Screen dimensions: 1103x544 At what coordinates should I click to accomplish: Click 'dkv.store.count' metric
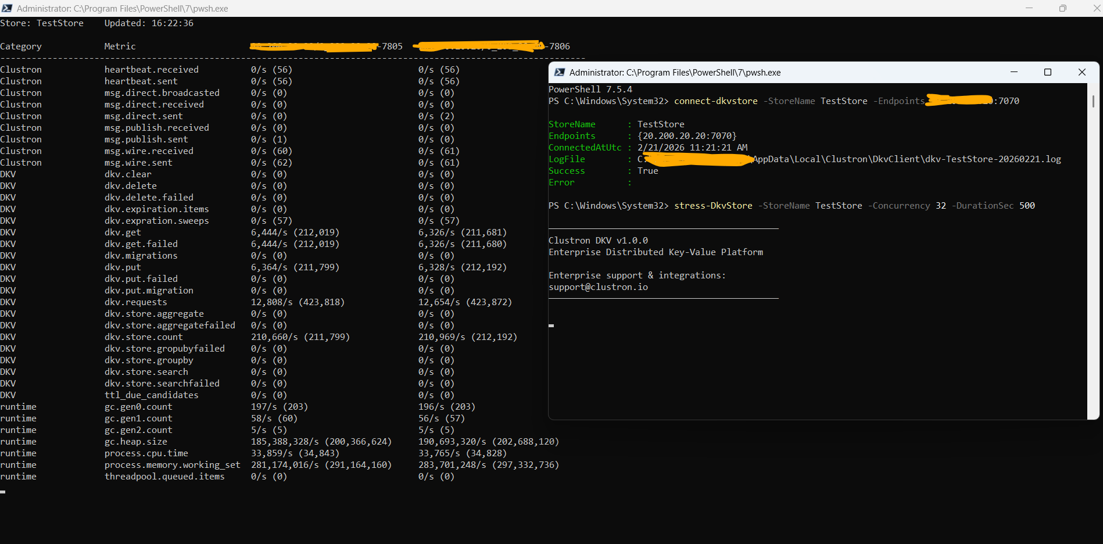(x=144, y=337)
